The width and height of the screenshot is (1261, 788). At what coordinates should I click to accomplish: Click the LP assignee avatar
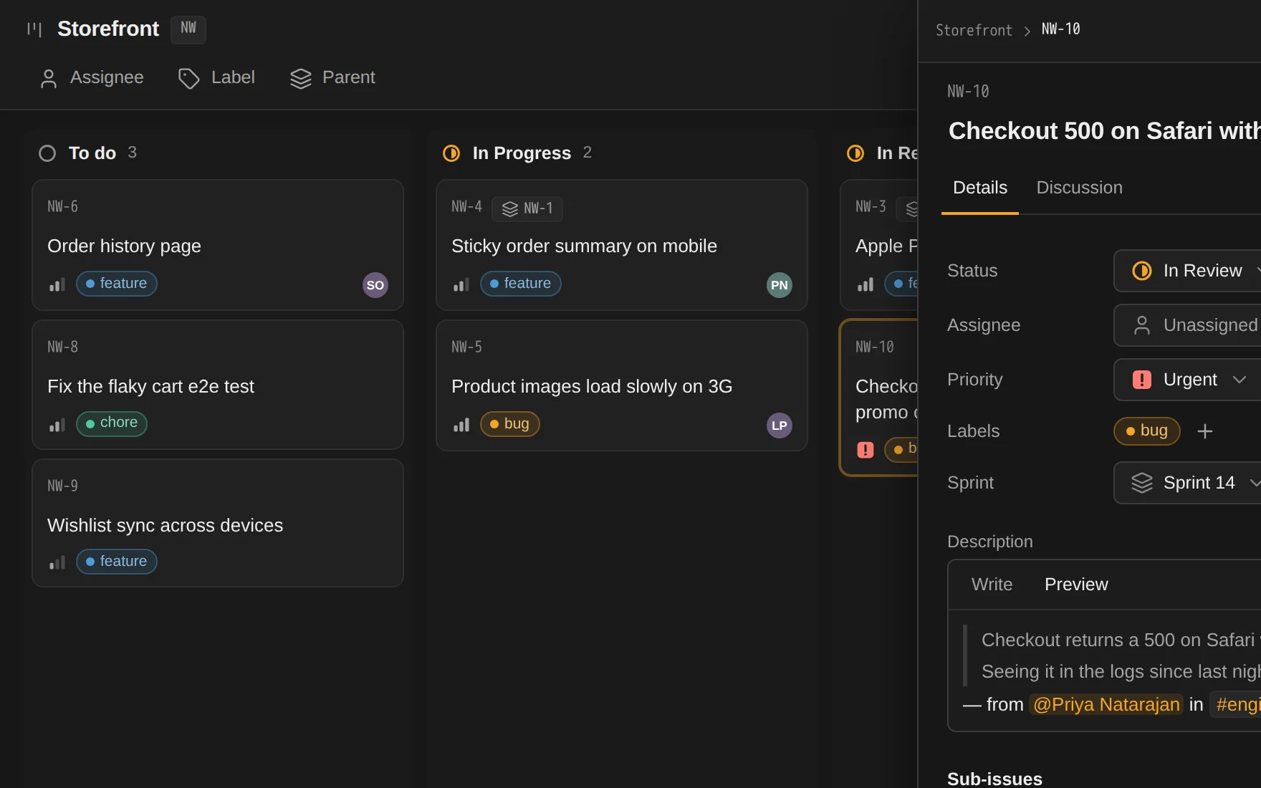(x=780, y=426)
